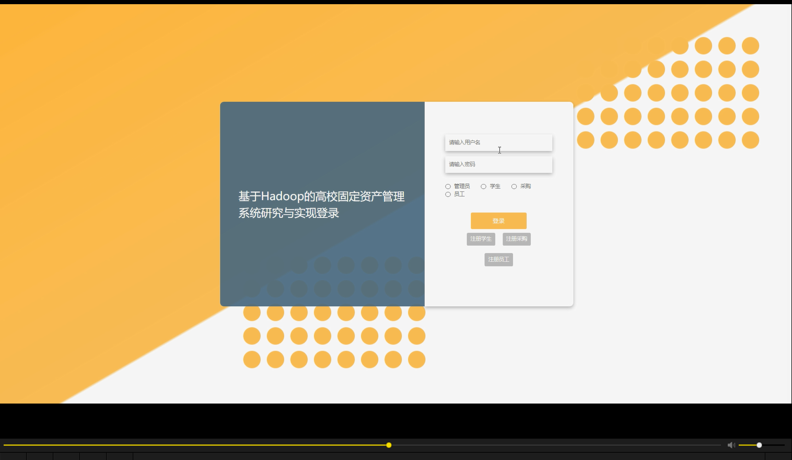Viewport: 792px width, 460px height.
Task: Select the 采购 procurement radio button
Action: [514, 186]
